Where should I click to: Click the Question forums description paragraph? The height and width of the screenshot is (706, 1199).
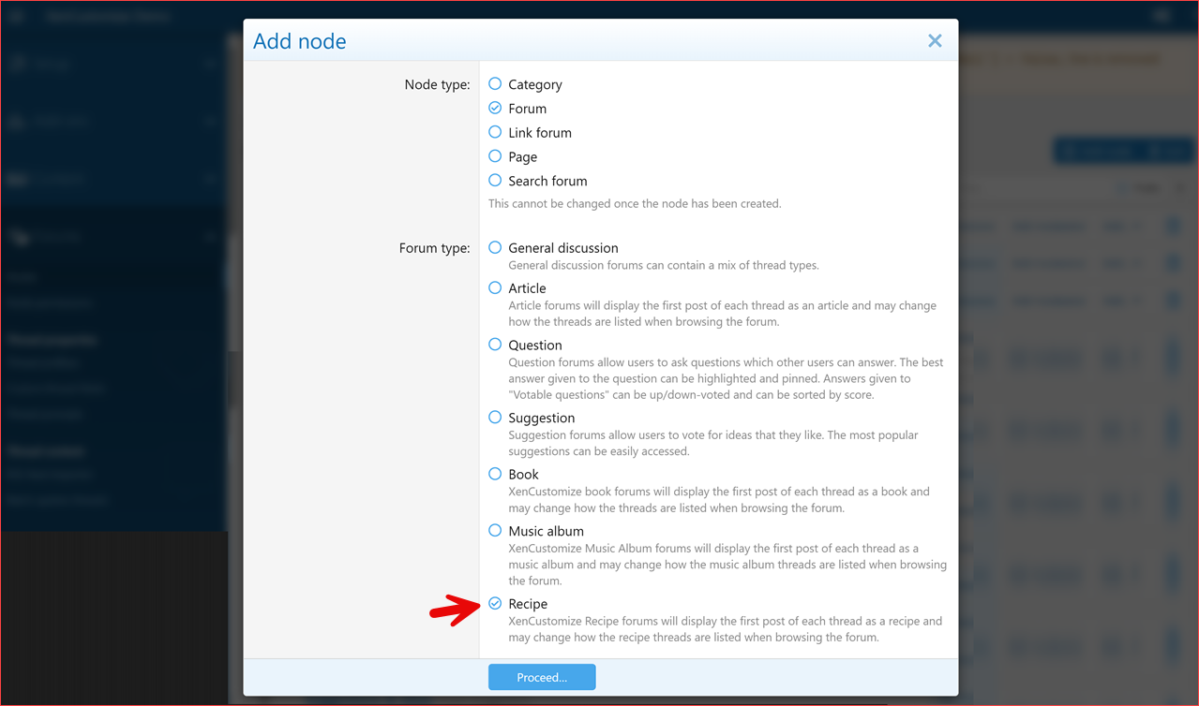(x=726, y=378)
